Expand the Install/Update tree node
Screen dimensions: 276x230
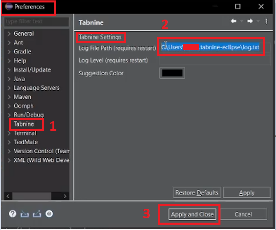pos(9,70)
